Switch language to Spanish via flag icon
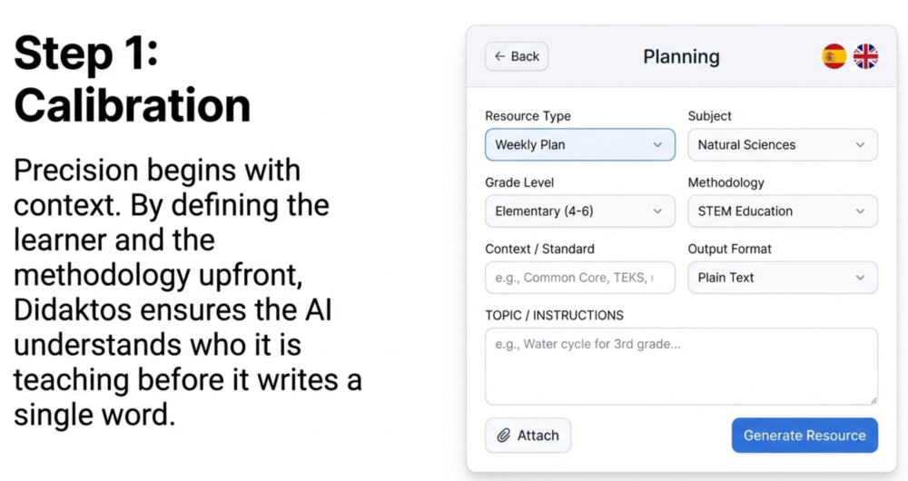Screen dimensions: 908x481 [834, 56]
